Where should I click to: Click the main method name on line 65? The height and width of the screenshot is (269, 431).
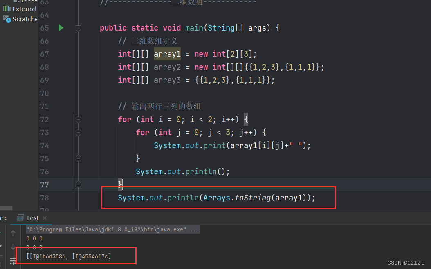point(194,28)
